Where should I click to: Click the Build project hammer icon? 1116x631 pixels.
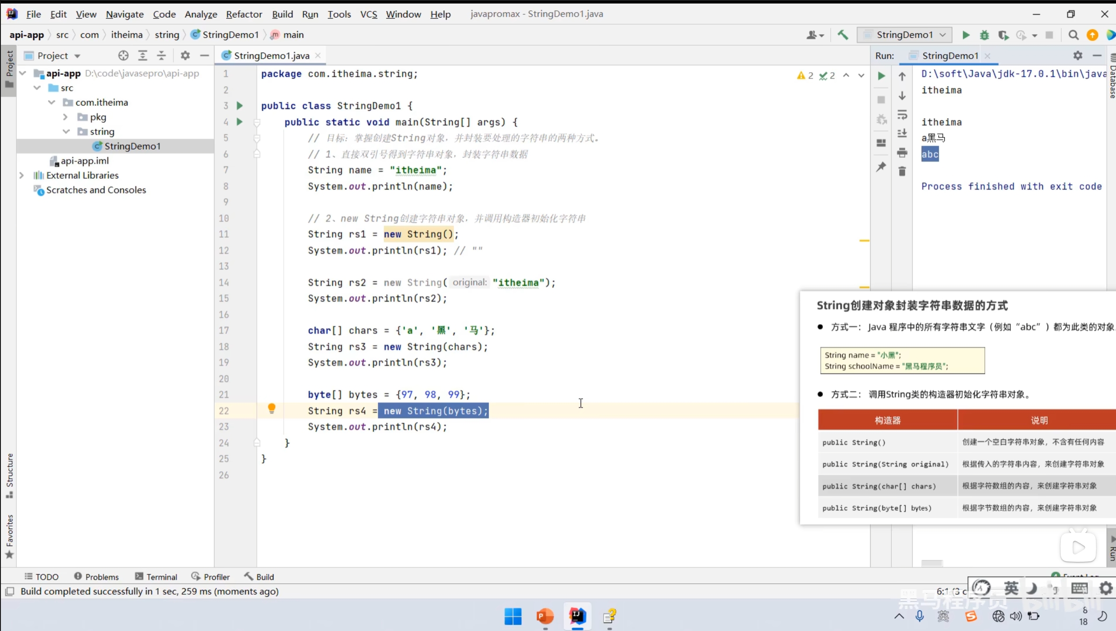pyautogui.click(x=843, y=35)
